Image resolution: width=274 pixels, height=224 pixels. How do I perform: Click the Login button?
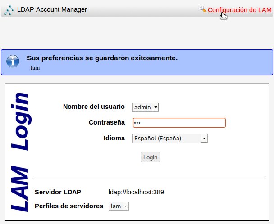(x=150, y=157)
